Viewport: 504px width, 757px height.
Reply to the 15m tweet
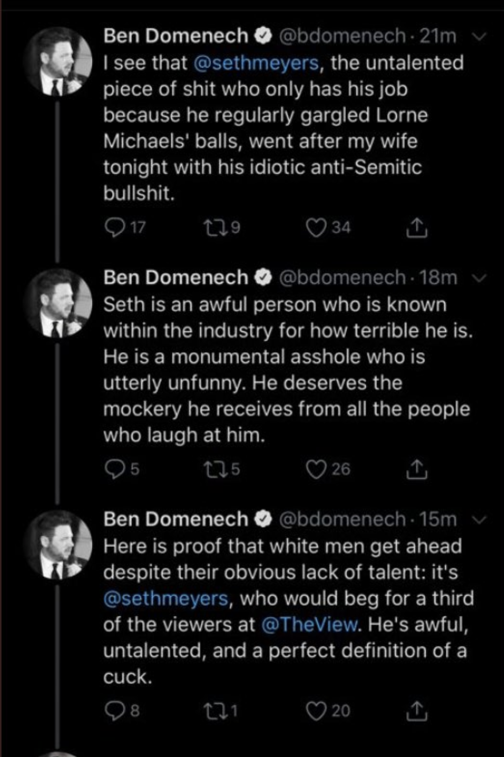point(113,710)
